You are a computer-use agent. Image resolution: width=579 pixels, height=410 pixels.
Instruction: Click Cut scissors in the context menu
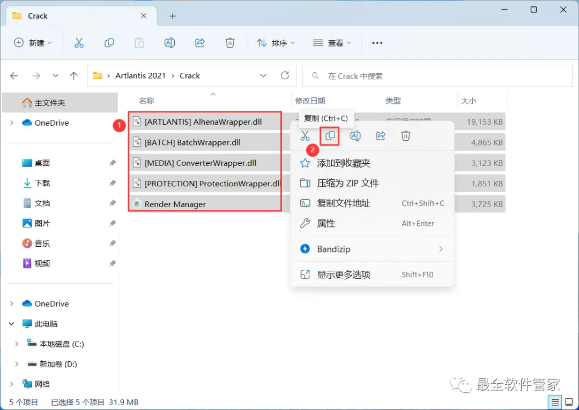(x=305, y=135)
